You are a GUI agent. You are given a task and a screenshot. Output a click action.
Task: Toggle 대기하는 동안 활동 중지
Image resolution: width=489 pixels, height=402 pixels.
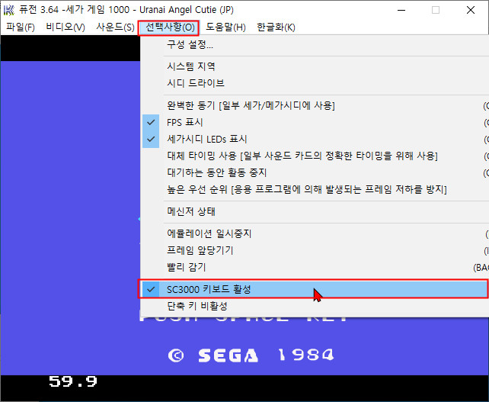coord(315,172)
